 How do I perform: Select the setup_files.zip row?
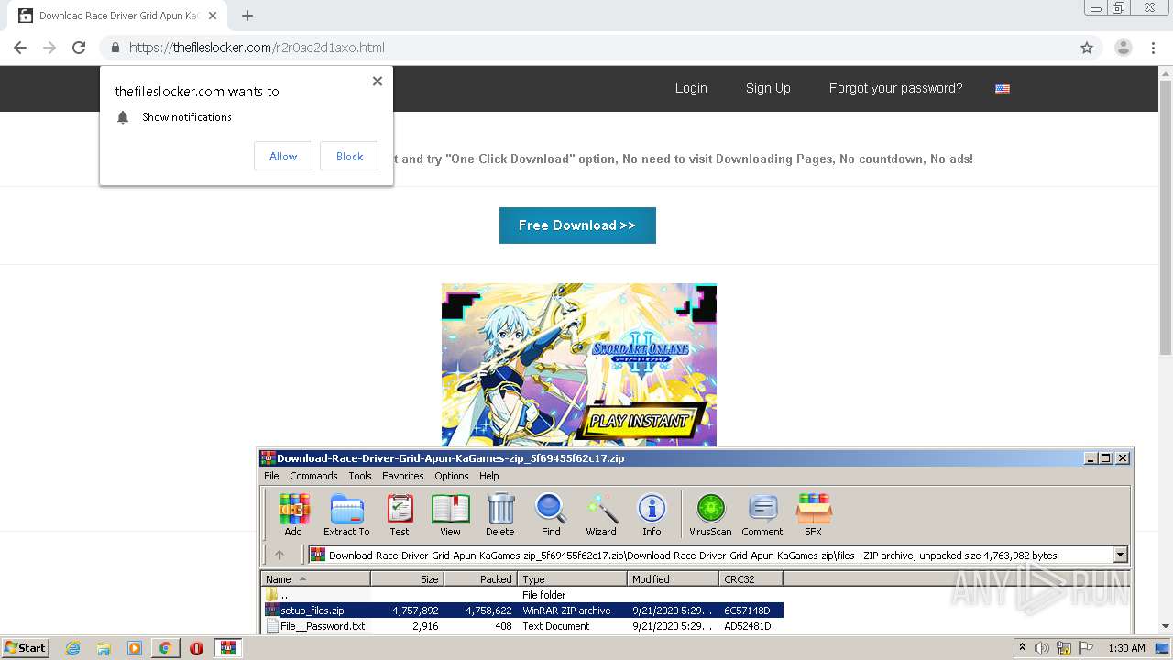pos(523,610)
